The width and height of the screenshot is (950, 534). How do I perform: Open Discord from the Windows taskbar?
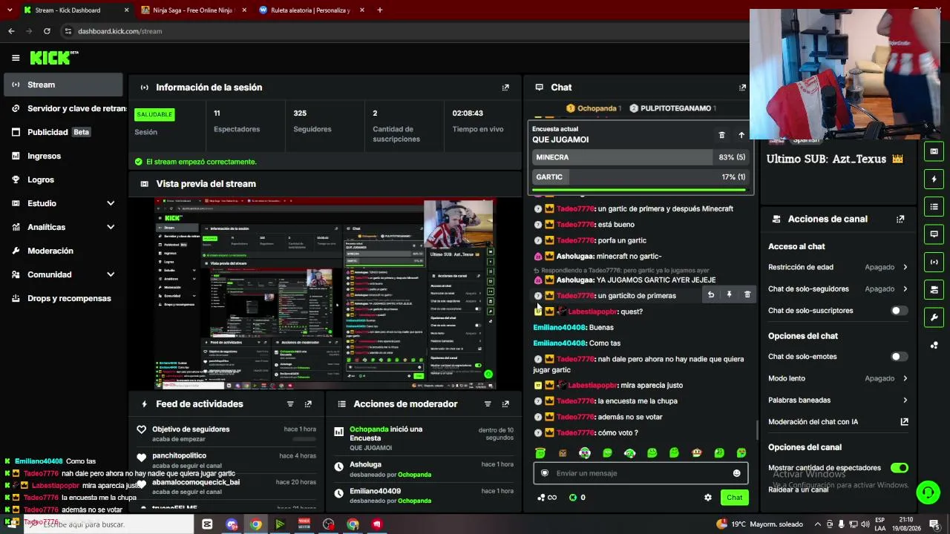pos(232,524)
